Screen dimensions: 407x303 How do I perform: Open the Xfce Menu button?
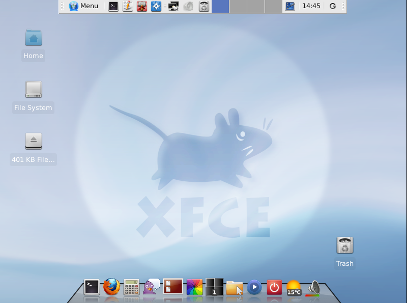tap(83, 6)
